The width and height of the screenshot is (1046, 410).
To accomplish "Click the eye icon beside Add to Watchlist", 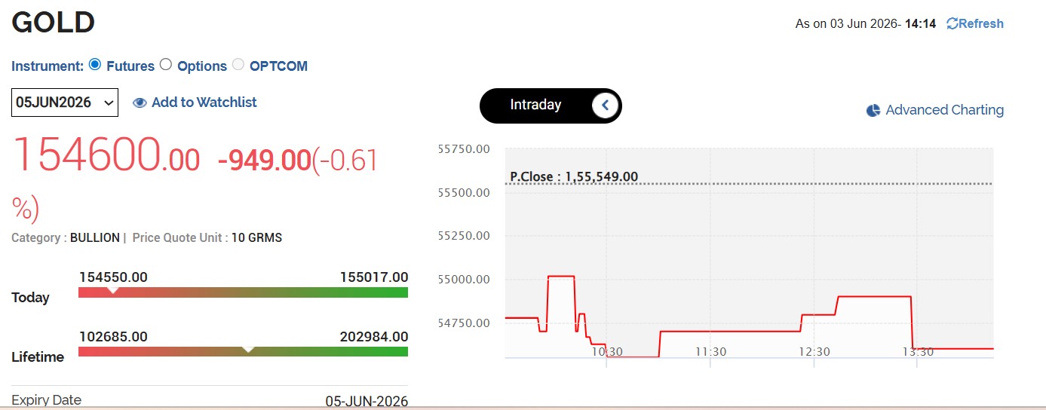I will [x=140, y=103].
